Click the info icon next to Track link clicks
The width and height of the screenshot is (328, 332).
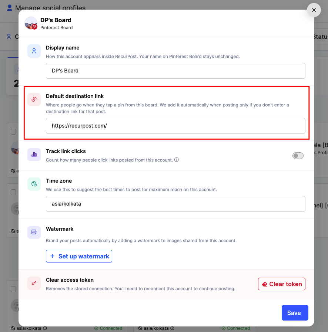click(177, 160)
